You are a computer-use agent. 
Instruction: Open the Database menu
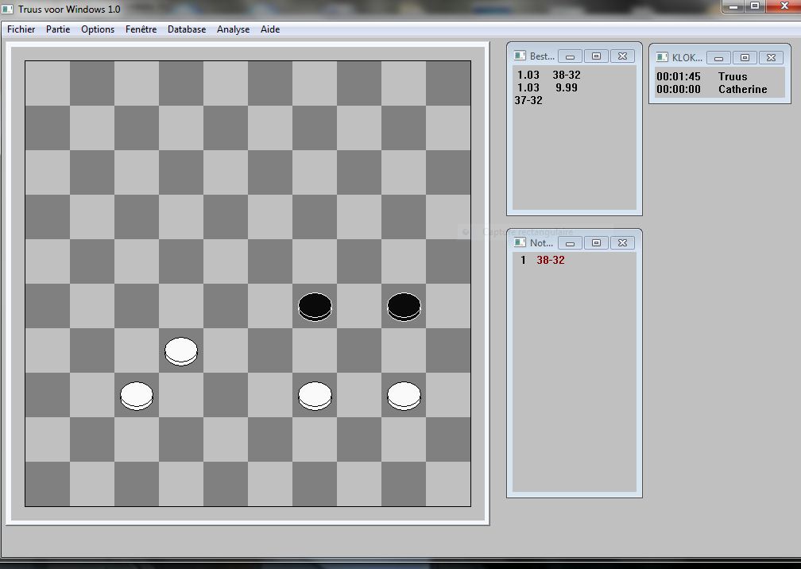pos(187,29)
